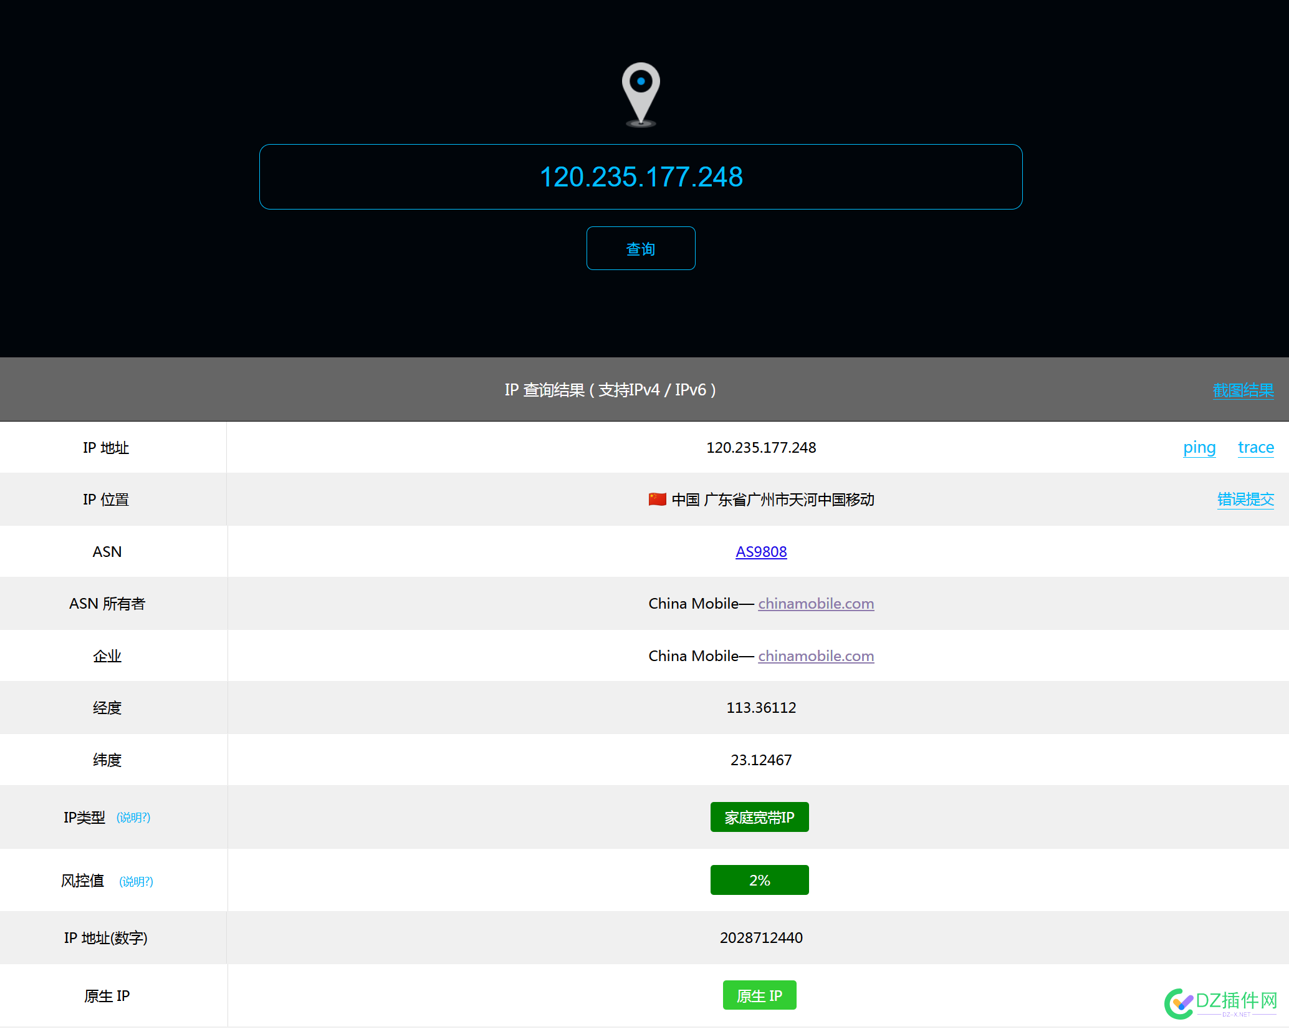Select the latitude value 23.12467
This screenshot has height=1029, width=1289.
pos(761,760)
